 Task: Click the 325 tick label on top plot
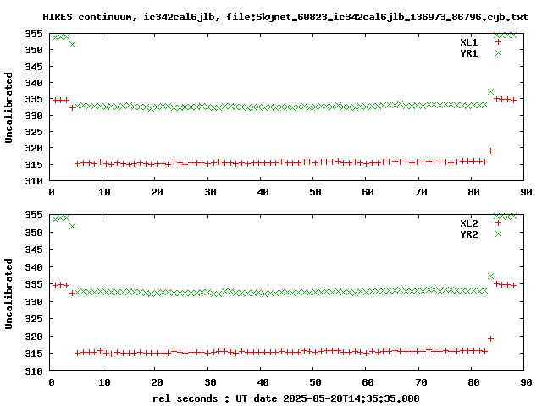(x=34, y=132)
